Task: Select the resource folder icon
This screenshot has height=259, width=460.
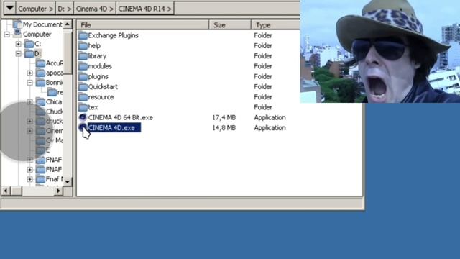Action: (83, 97)
